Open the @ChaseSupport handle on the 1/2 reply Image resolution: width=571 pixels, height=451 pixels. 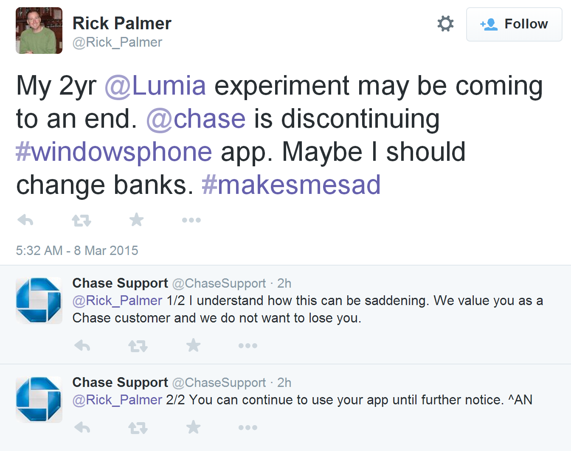point(219,283)
